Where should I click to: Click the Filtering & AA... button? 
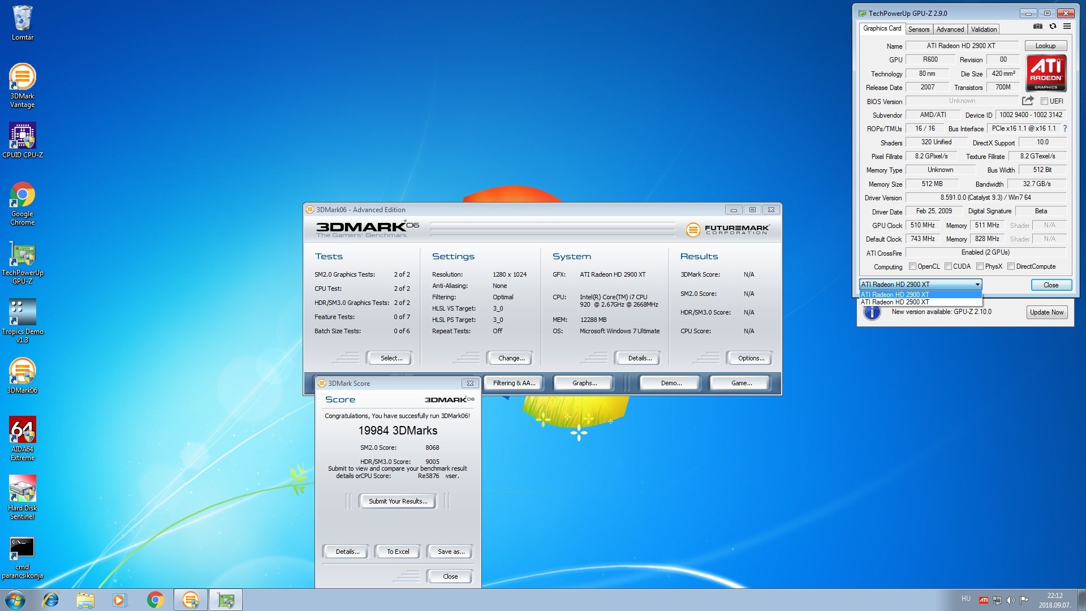point(514,383)
